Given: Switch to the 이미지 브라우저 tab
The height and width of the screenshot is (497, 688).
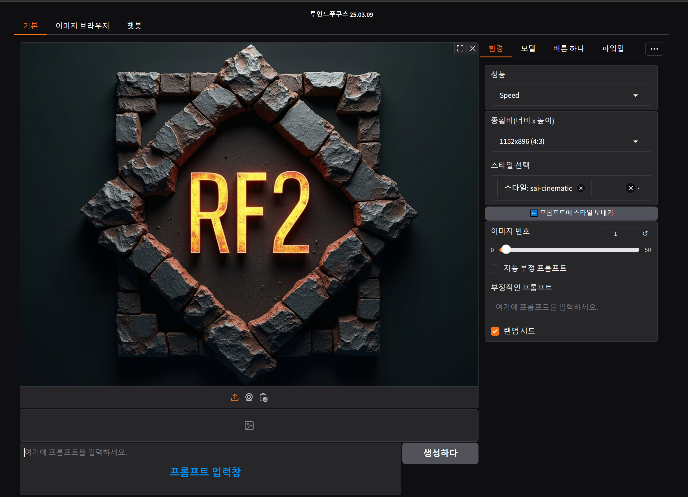Looking at the screenshot, I should pos(82,26).
